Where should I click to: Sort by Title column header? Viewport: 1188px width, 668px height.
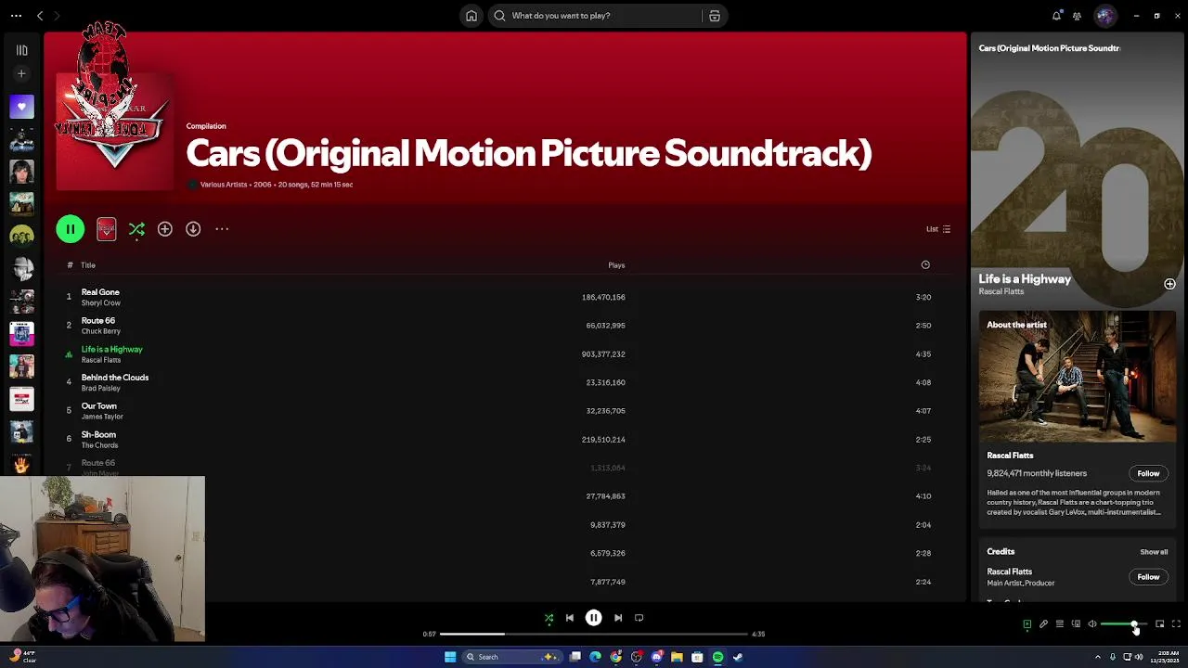88,265
